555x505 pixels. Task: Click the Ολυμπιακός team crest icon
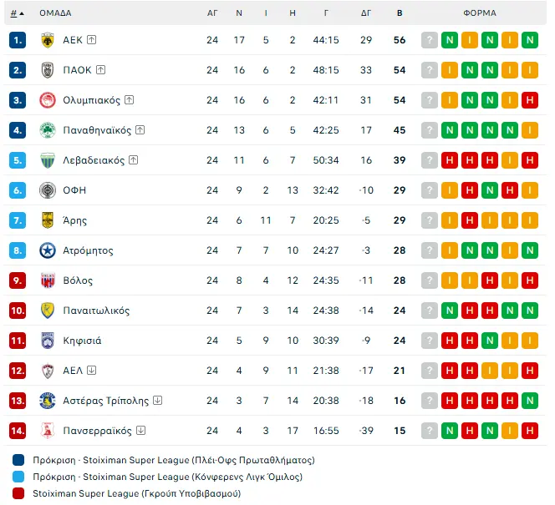coord(48,100)
